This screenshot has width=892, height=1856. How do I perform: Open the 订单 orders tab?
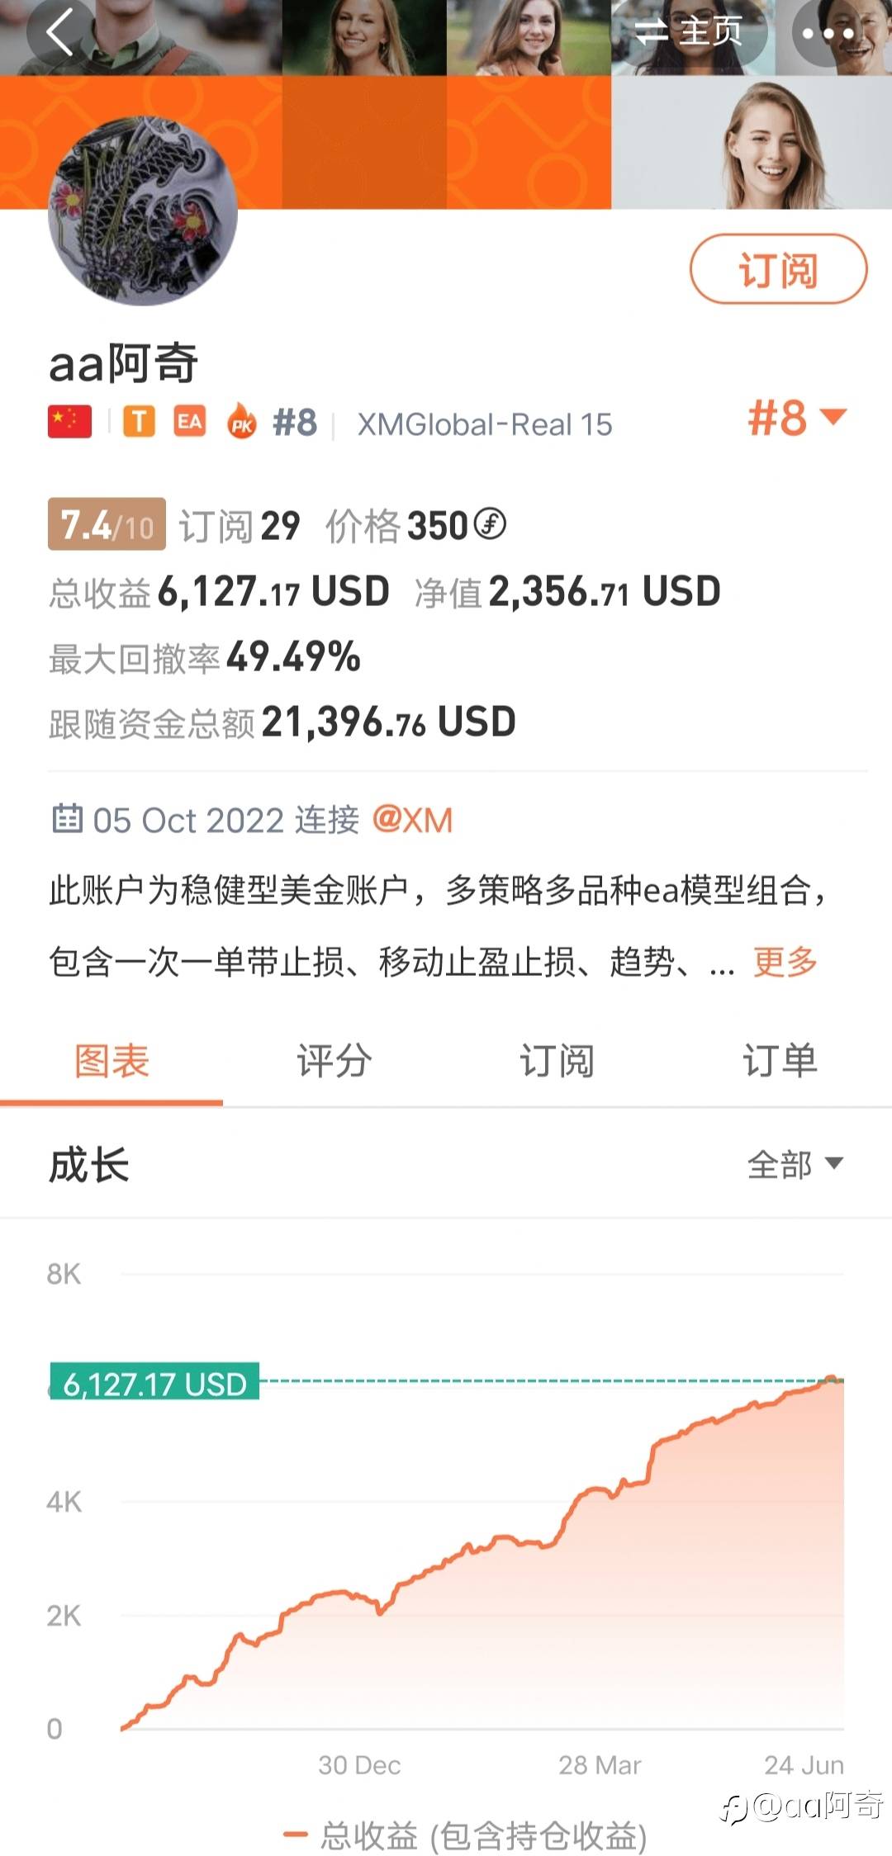[779, 1061]
